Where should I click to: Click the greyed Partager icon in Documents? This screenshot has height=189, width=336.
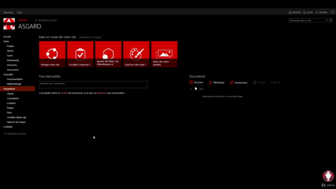[255, 82]
